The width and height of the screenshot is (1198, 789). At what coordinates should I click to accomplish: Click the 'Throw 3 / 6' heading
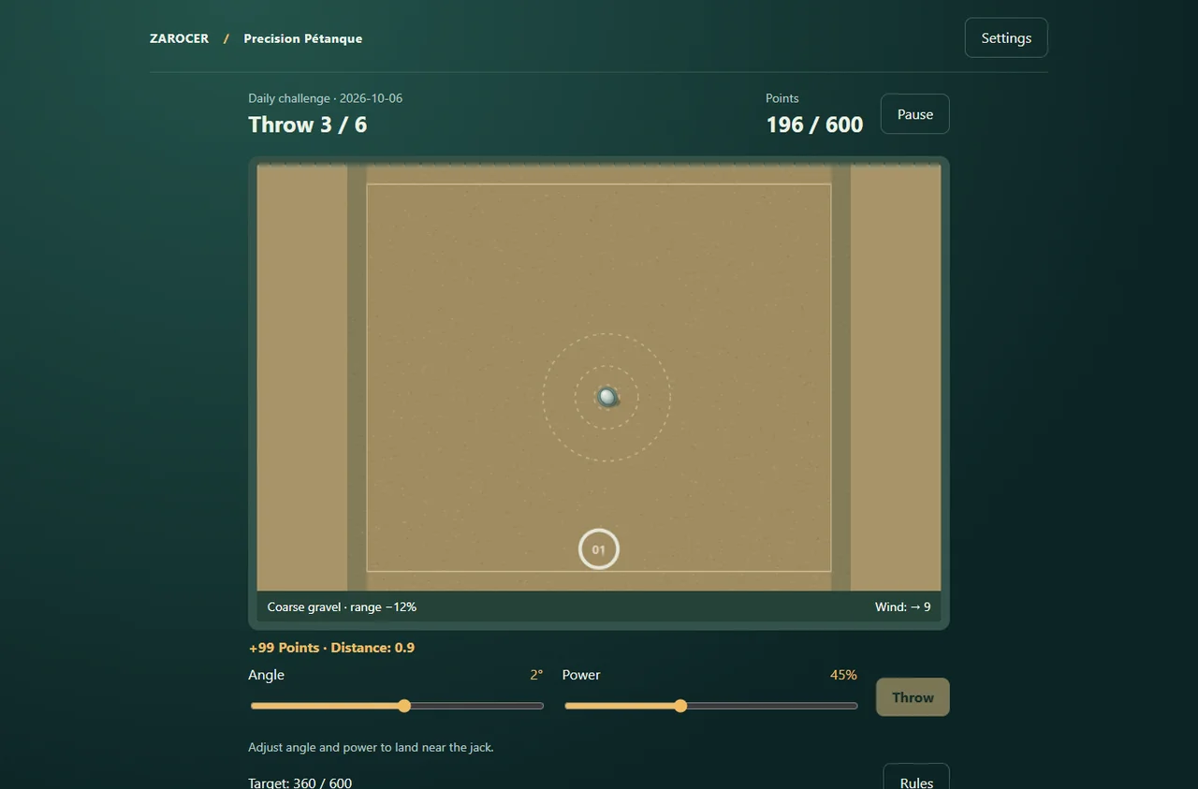pyautogui.click(x=307, y=124)
